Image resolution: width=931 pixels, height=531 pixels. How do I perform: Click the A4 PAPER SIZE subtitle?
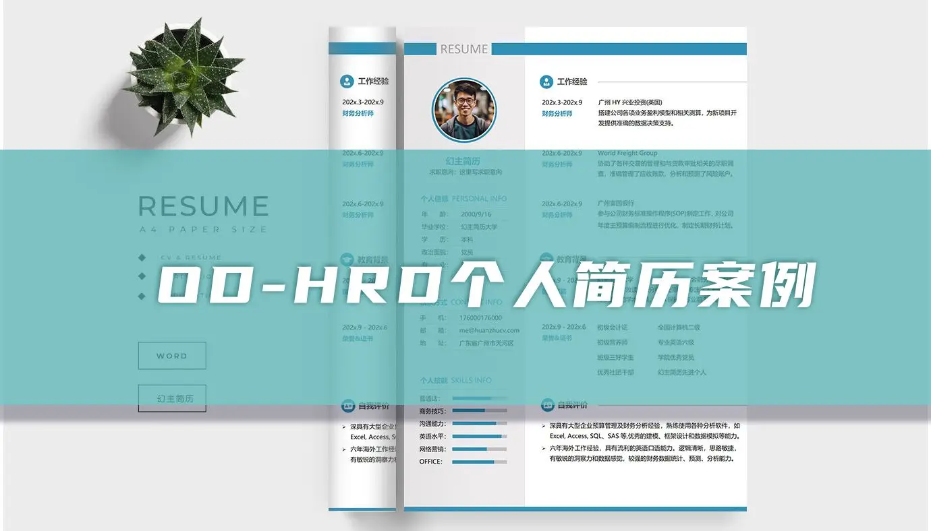coord(204,230)
